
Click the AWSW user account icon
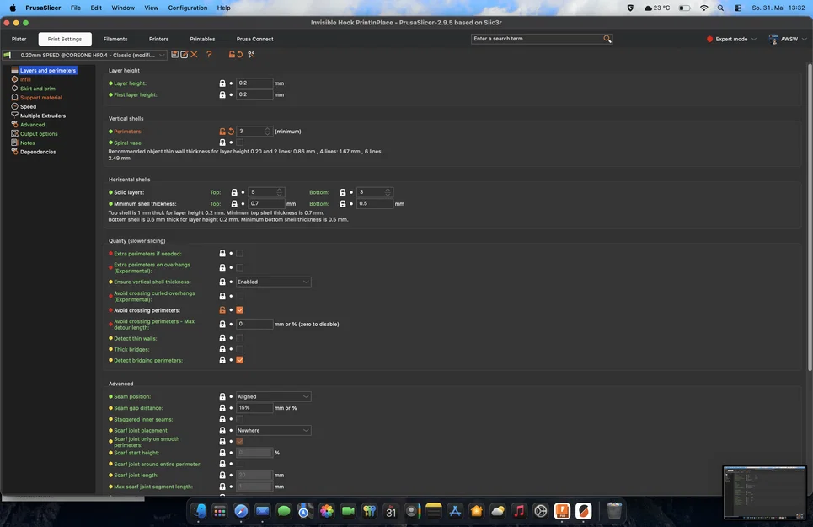773,39
